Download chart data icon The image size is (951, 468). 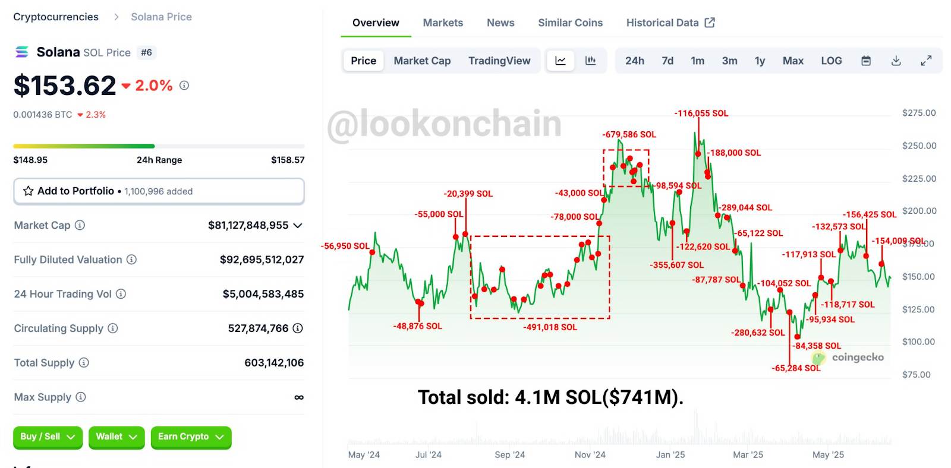[x=896, y=61]
